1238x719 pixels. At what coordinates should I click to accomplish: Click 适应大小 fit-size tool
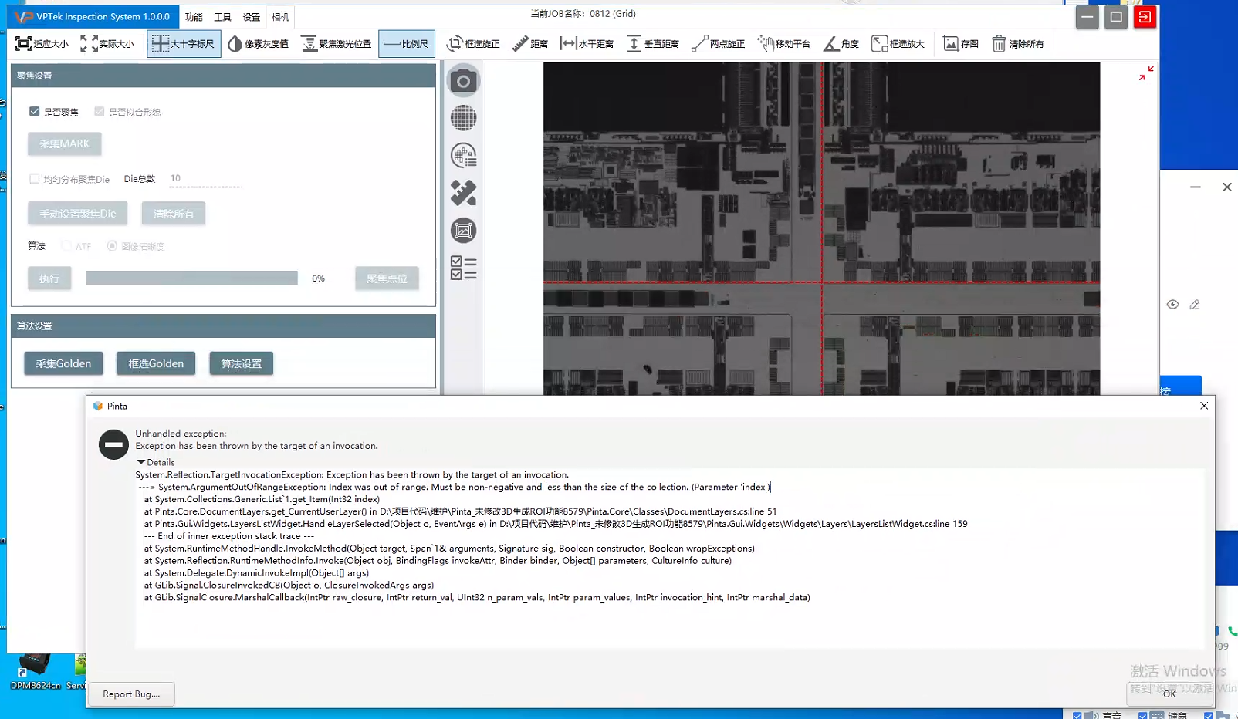[42, 44]
